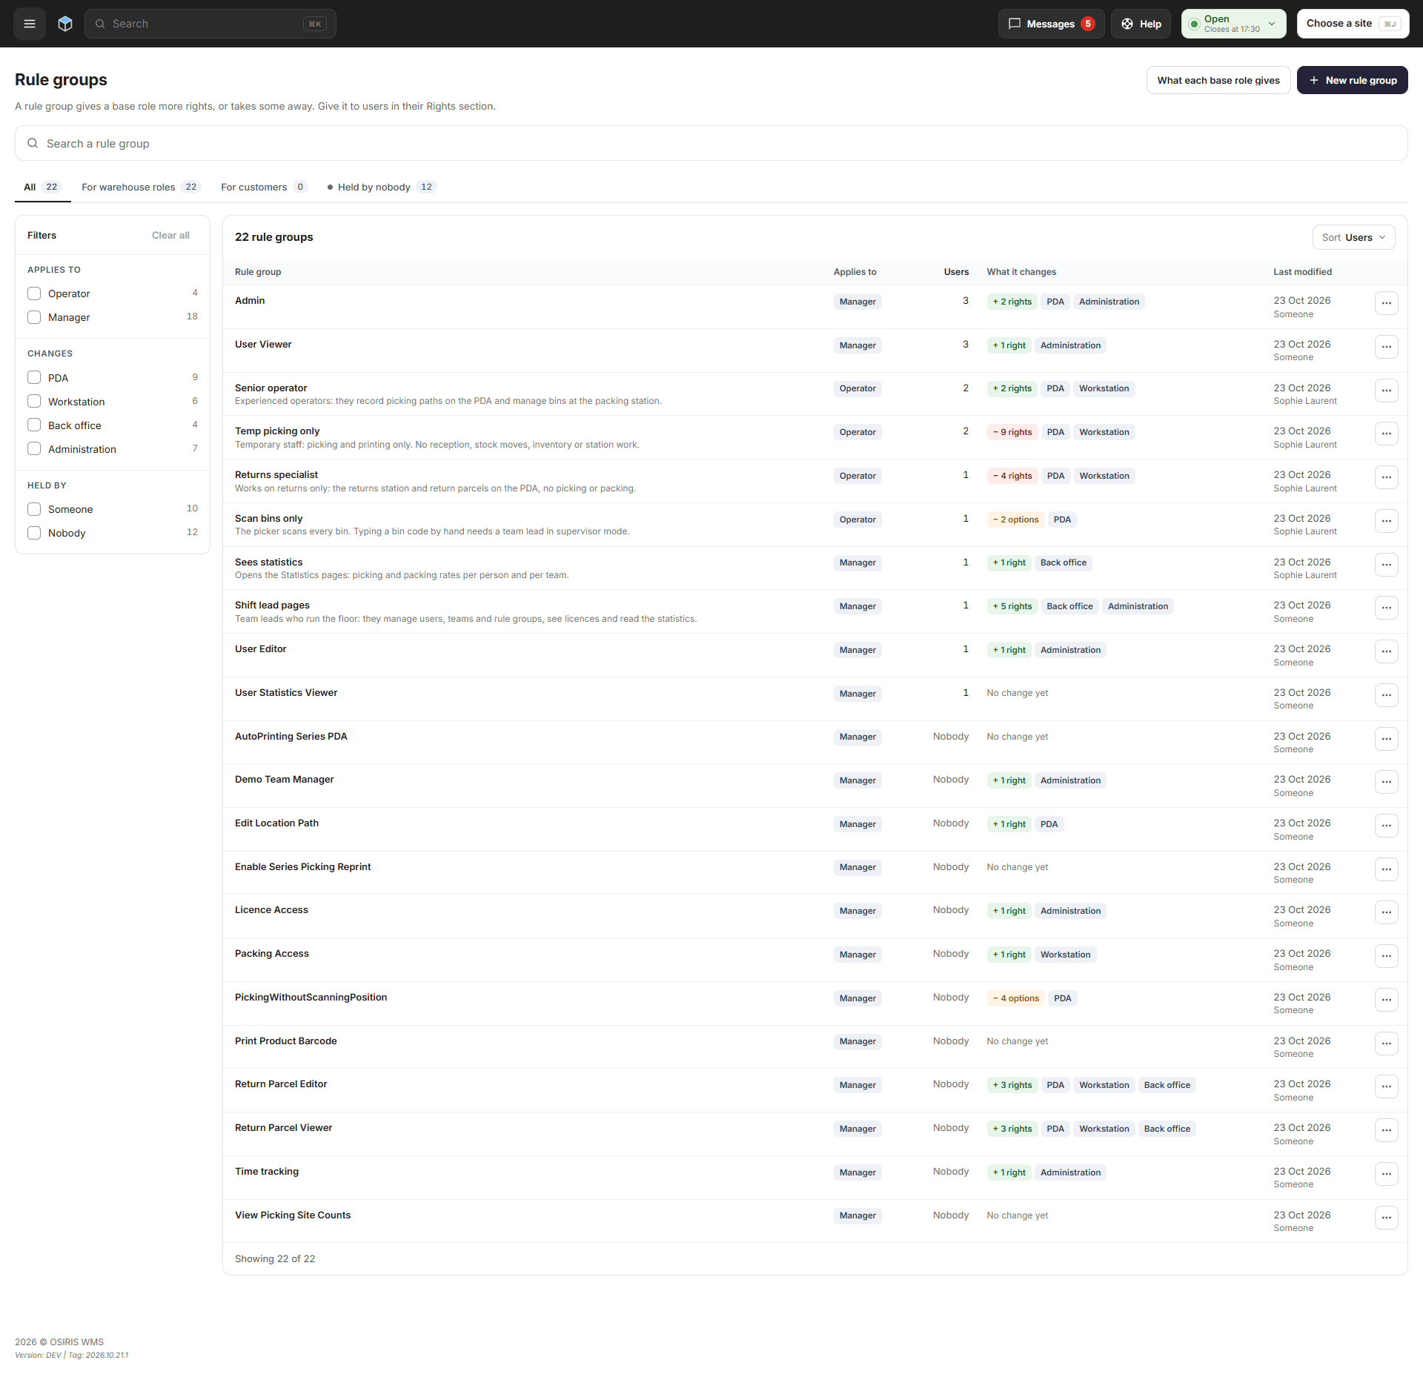Open row menu for Licence Access
This screenshot has width=1423, height=1380.
1386,912
